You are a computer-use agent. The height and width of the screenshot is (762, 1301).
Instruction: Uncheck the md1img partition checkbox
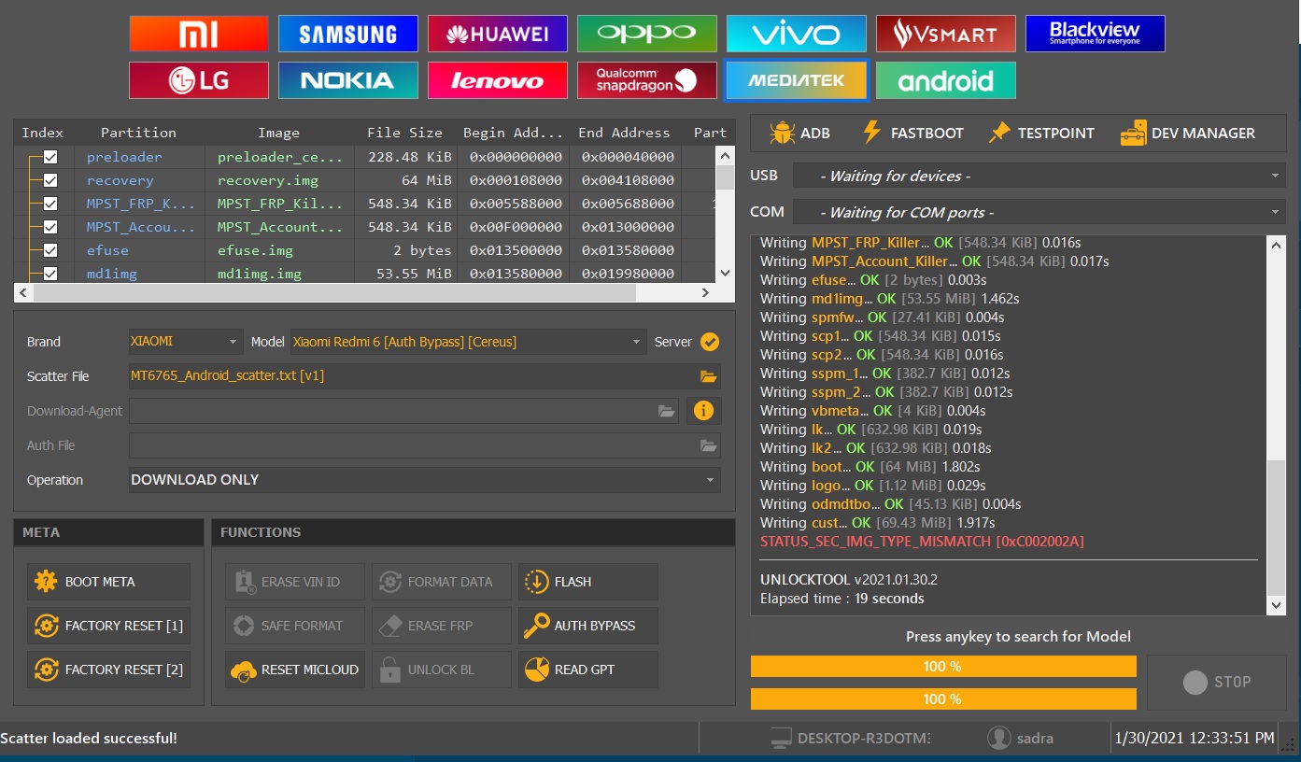click(x=50, y=274)
